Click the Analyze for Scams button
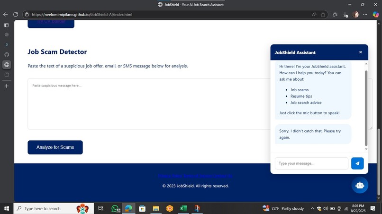The height and width of the screenshot is (214, 382). tap(55, 147)
